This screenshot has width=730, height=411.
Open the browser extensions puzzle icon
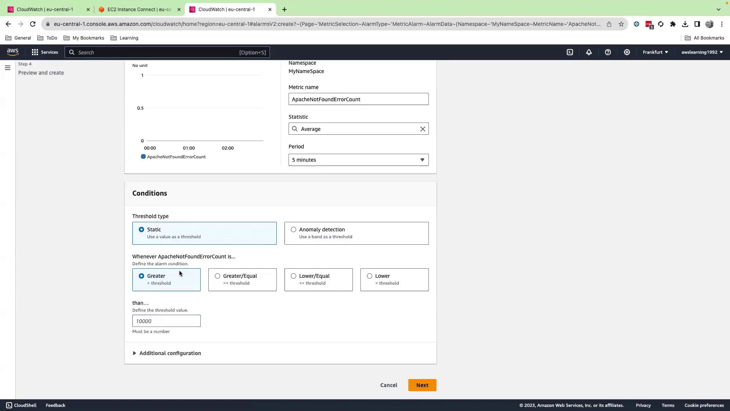[673, 24]
